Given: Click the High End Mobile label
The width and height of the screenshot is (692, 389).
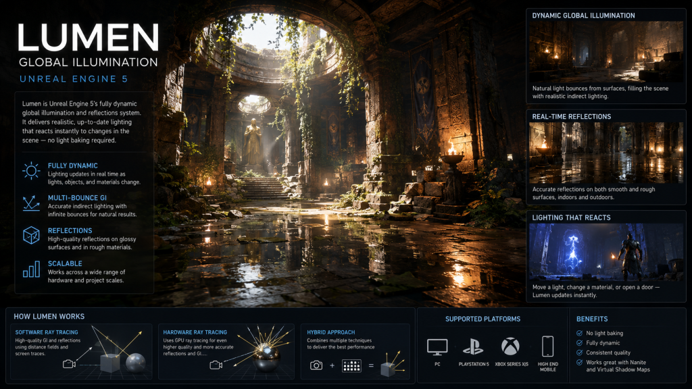Looking at the screenshot, I should 547,367.
